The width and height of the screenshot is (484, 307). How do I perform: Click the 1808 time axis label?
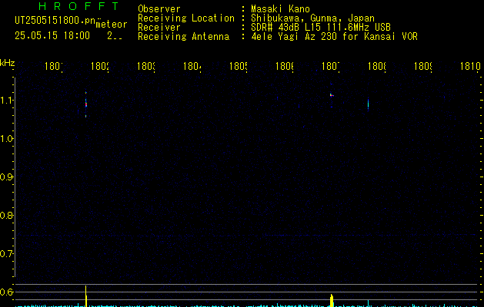376,66
